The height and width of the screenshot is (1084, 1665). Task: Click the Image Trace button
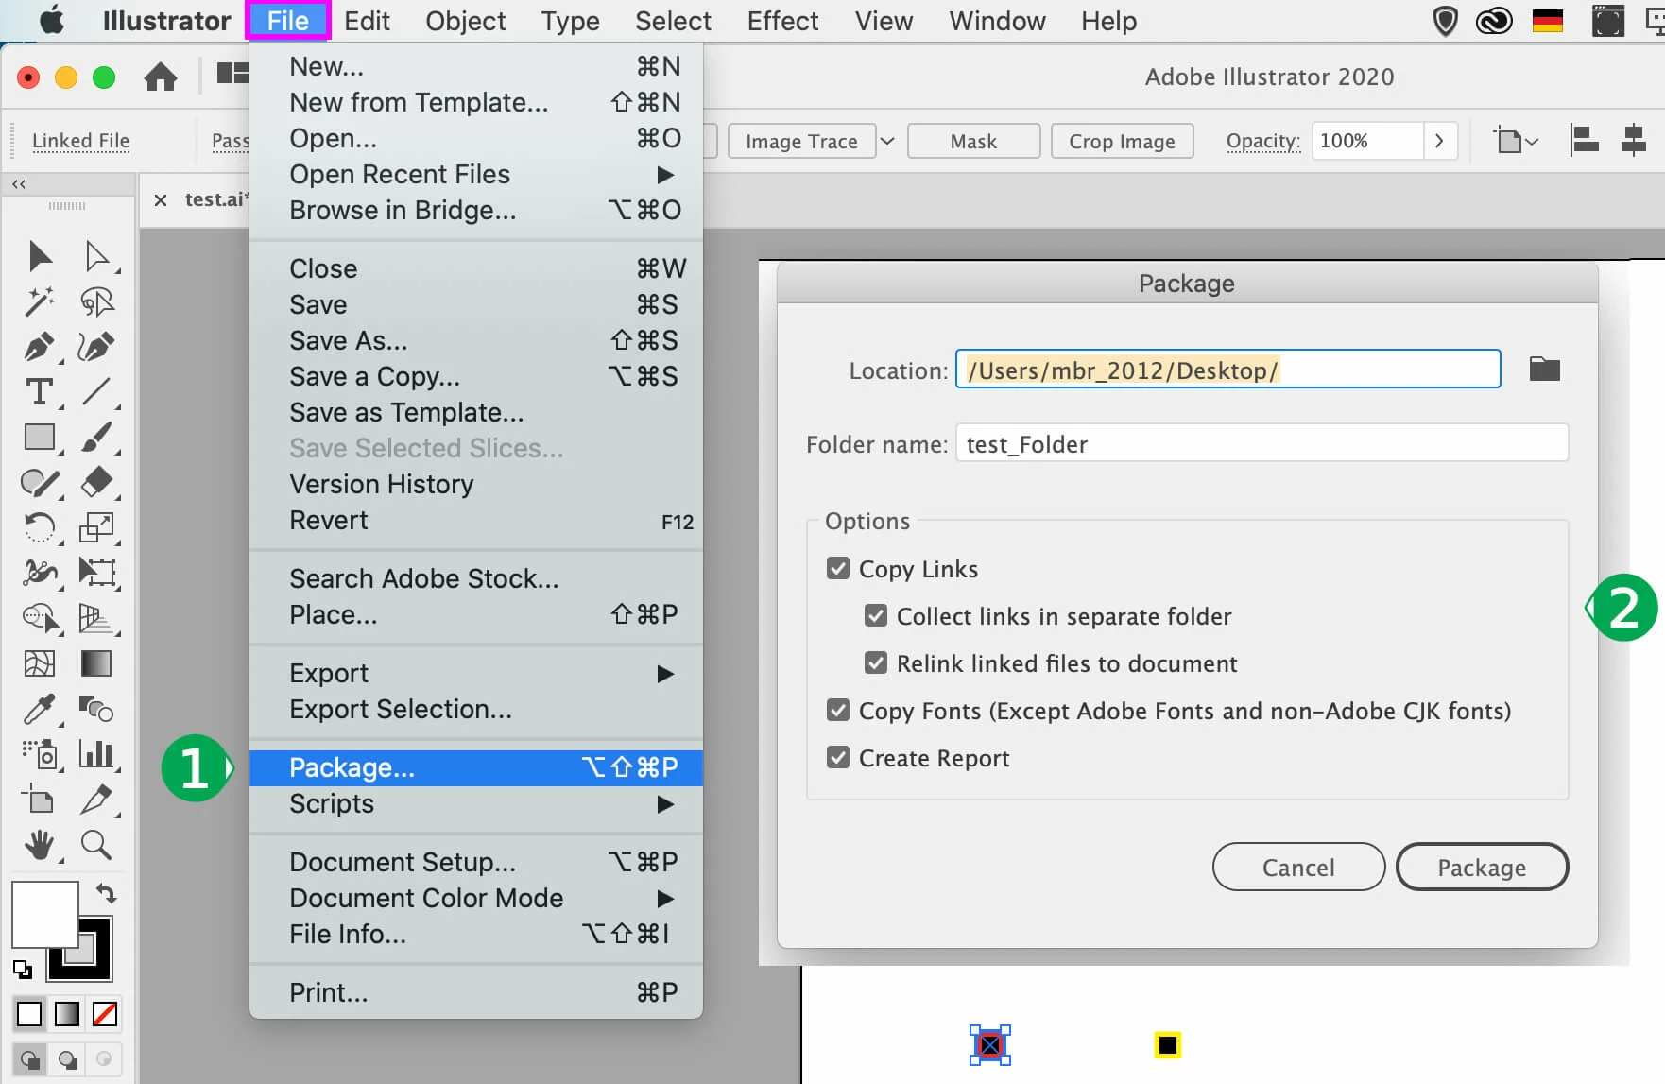coord(801,142)
